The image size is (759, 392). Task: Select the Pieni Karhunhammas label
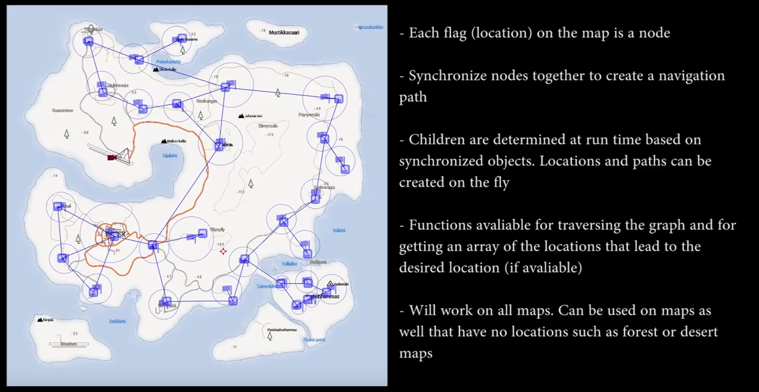pos(282,329)
